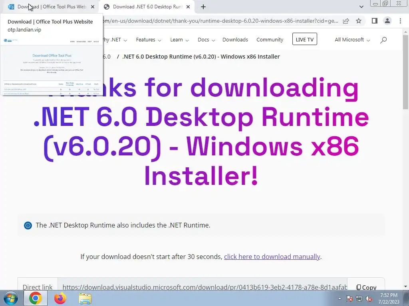Expand the Learn menu
Viewport: 409px width, 306px height.
(x=179, y=39)
